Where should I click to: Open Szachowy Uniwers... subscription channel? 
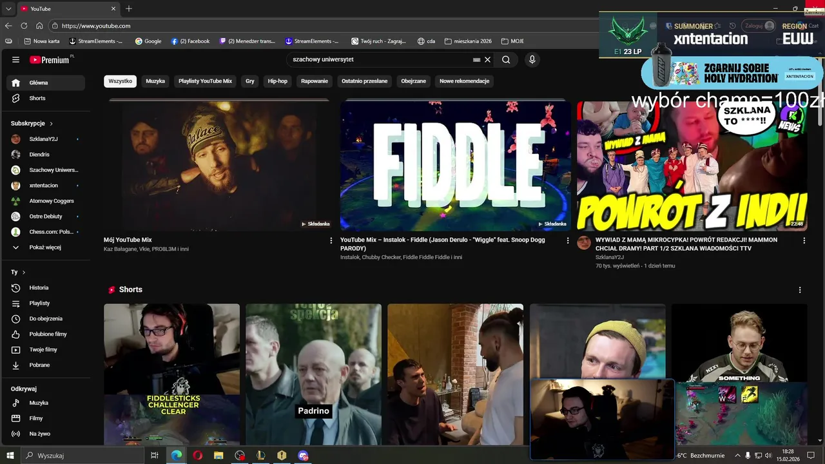pos(46,169)
